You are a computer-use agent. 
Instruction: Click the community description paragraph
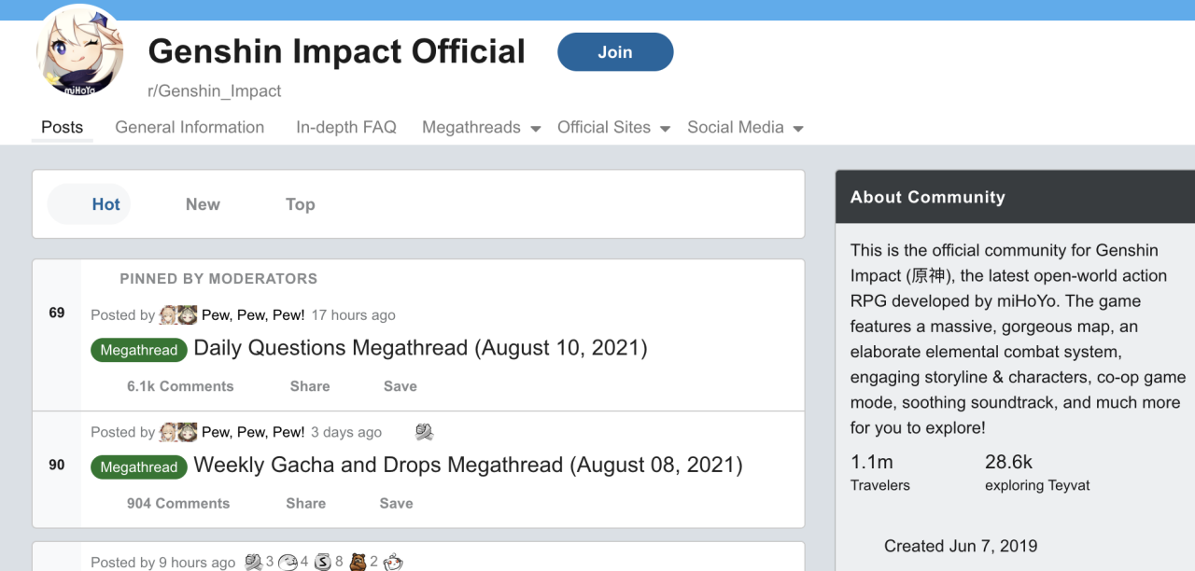[x=1018, y=339]
